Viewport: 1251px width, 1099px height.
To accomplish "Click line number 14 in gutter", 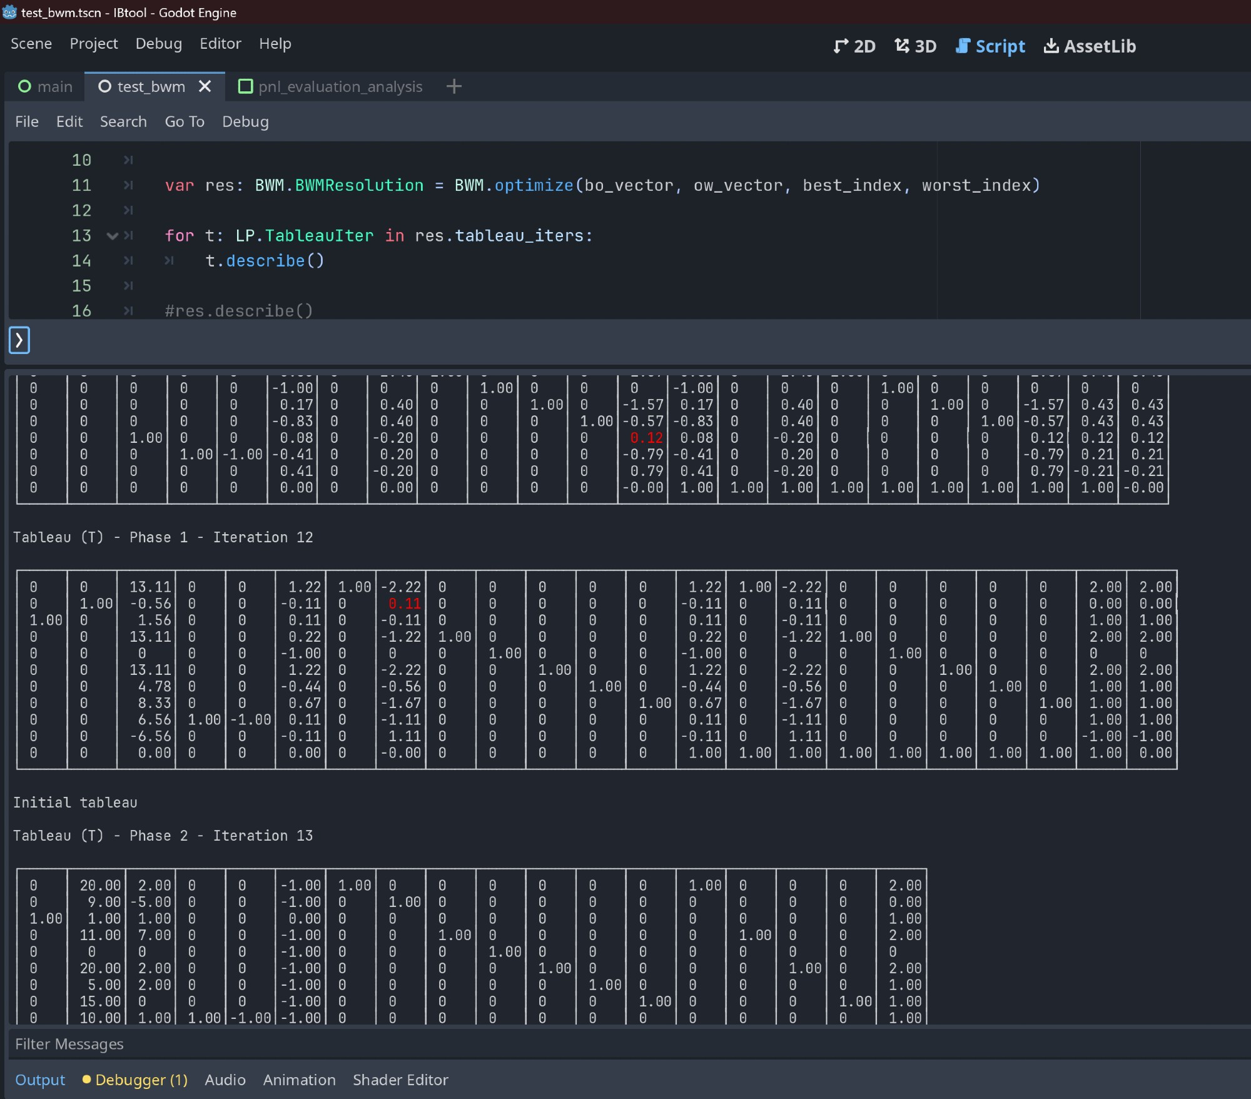I will 81,261.
